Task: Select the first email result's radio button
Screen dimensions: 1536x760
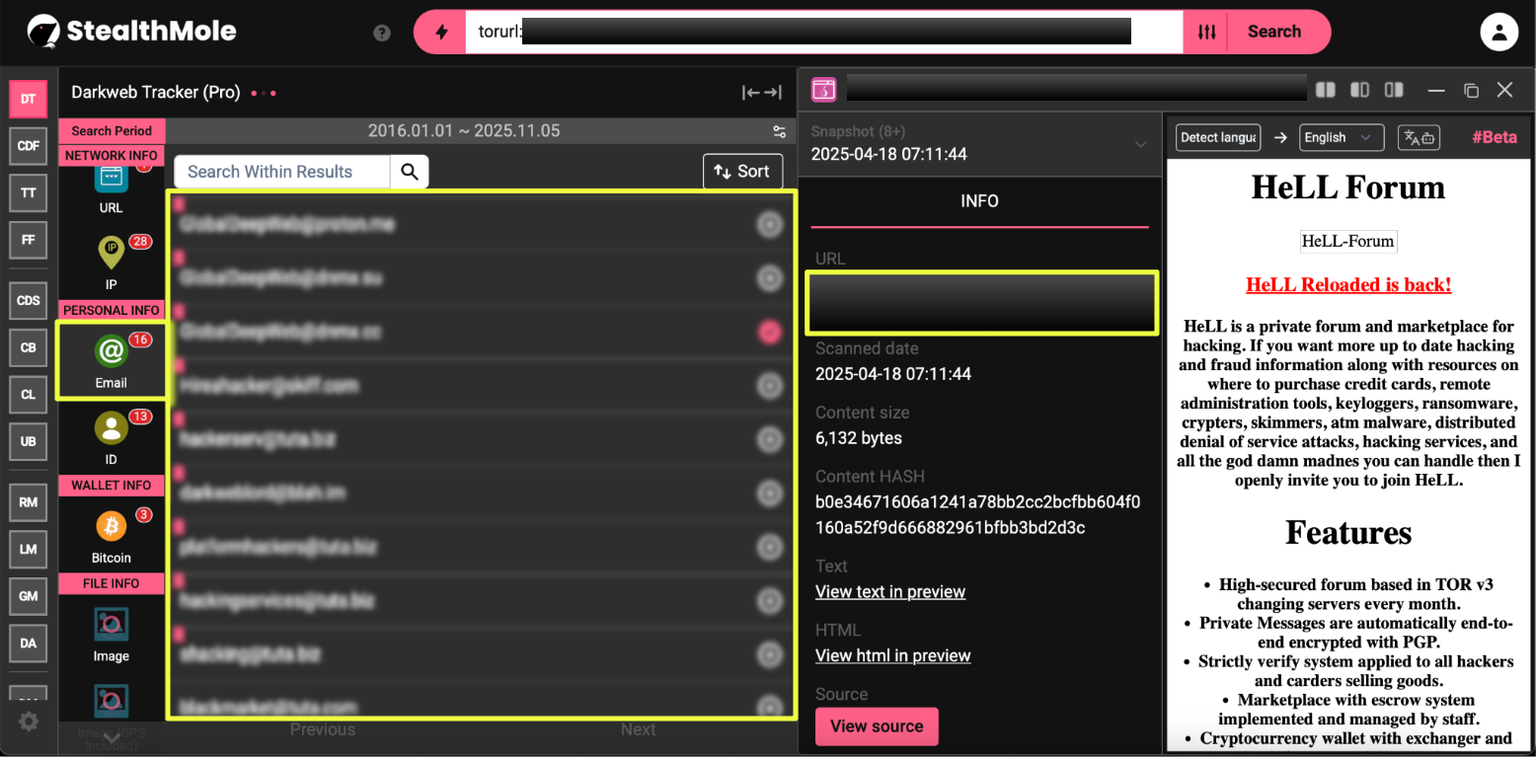Action: coord(769,225)
